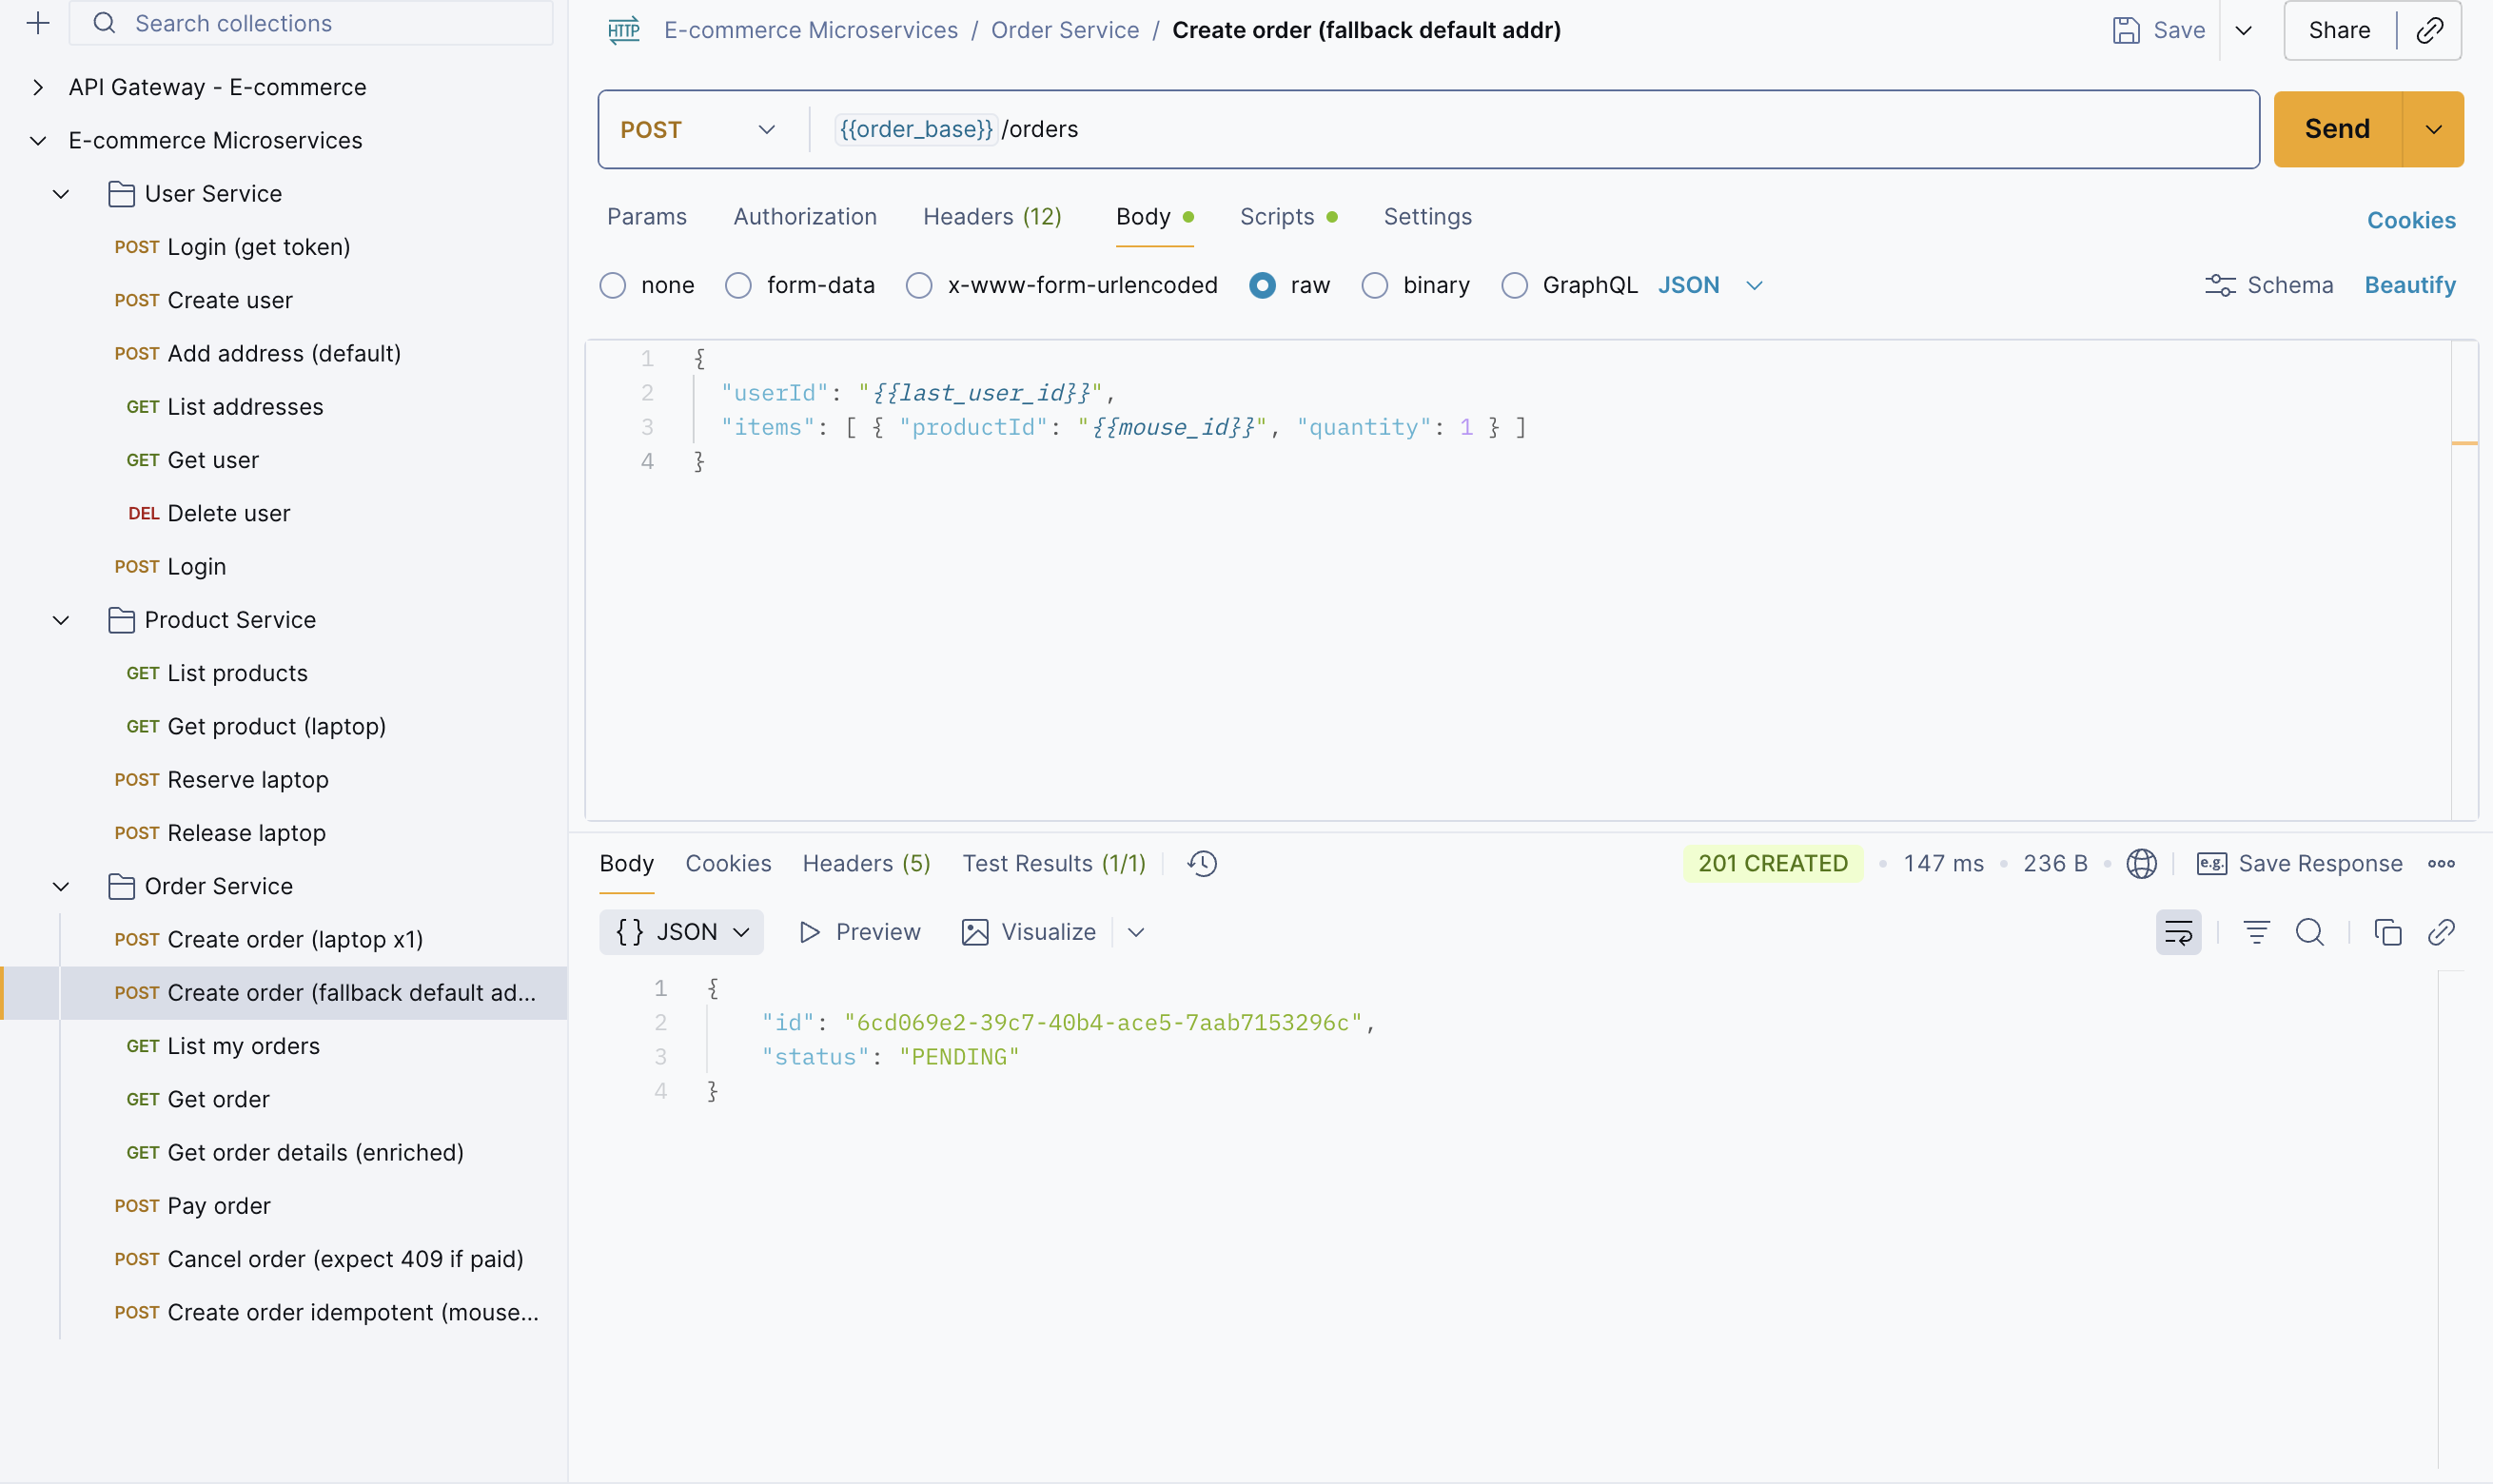Open the POST method dropdown
The width and height of the screenshot is (2493, 1484).
coord(700,128)
